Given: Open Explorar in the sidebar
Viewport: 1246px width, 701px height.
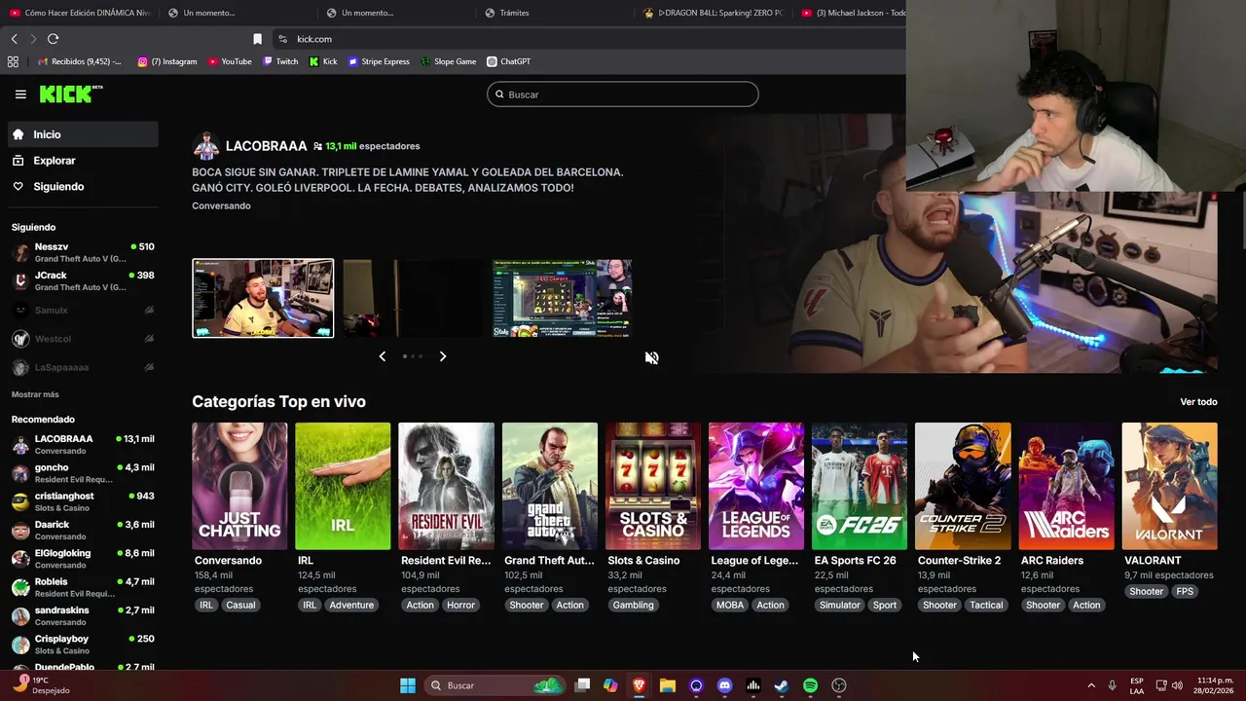Looking at the screenshot, I should [83, 161].
